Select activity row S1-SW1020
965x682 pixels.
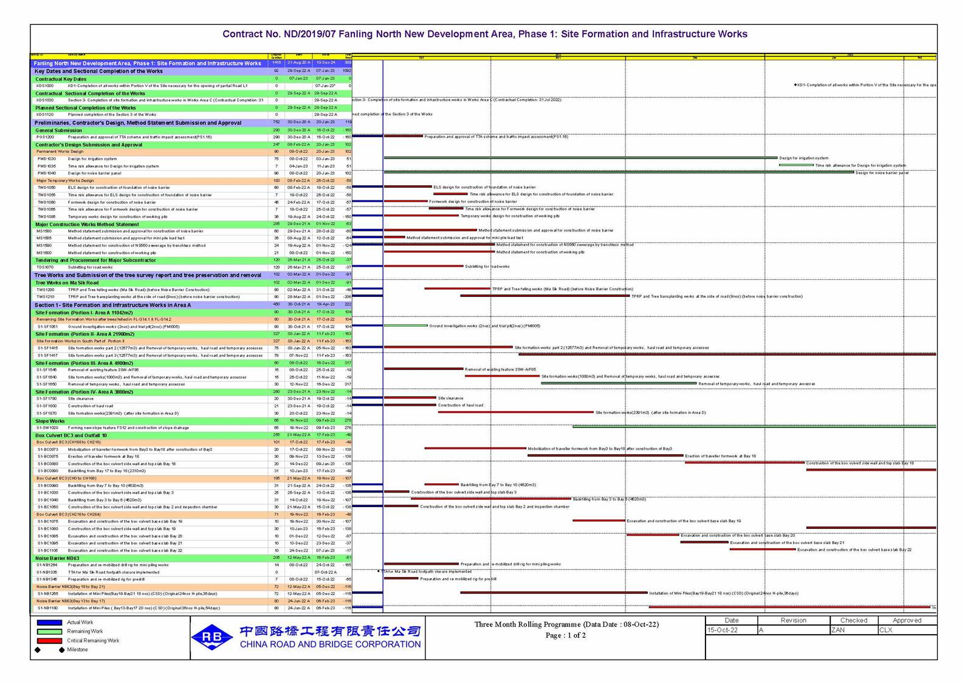pos(191,428)
